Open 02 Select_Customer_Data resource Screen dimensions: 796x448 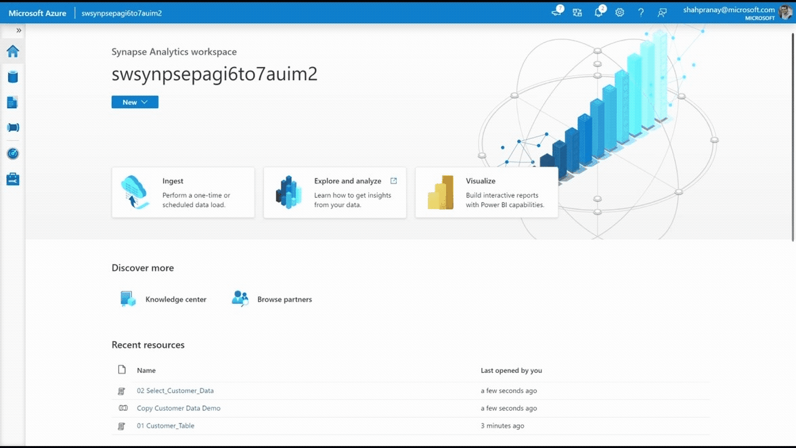click(175, 390)
